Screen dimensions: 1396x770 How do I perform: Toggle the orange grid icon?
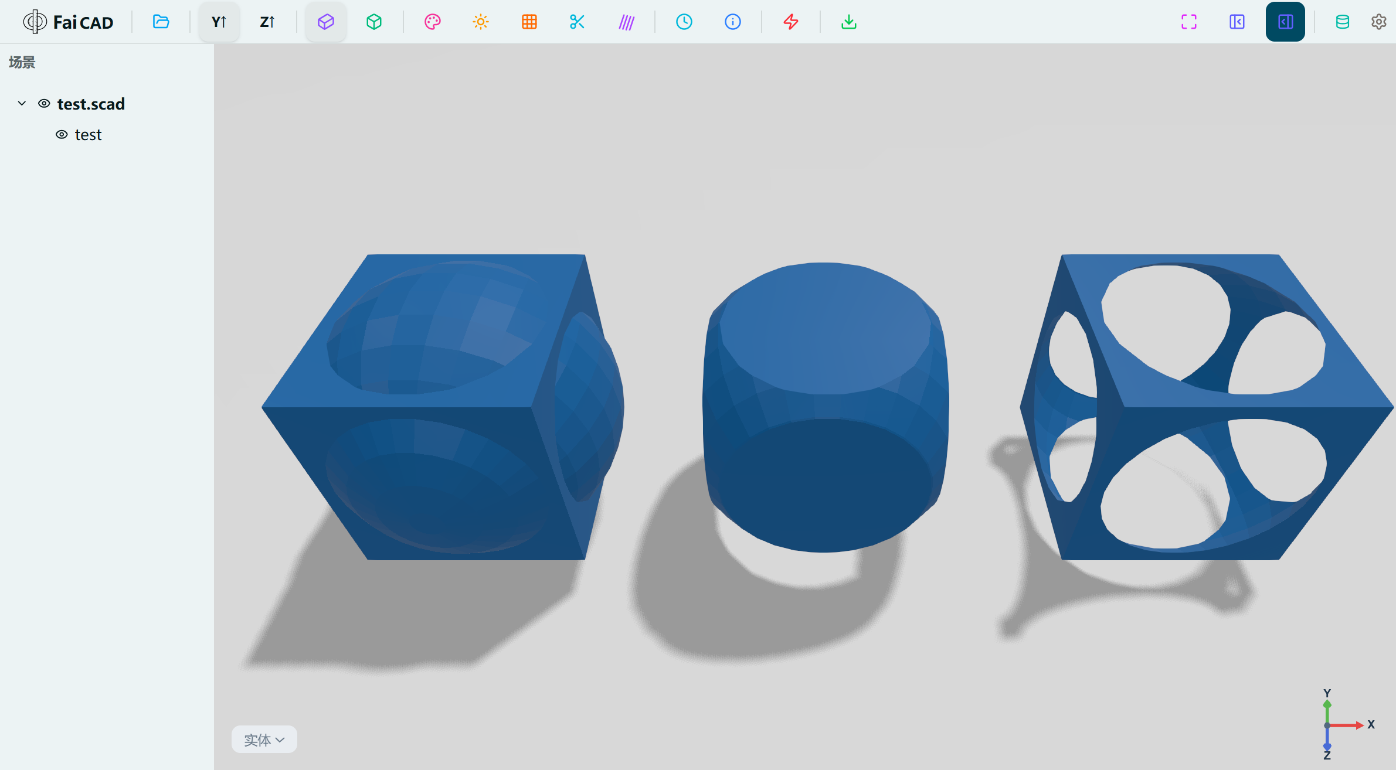(529, 22)
